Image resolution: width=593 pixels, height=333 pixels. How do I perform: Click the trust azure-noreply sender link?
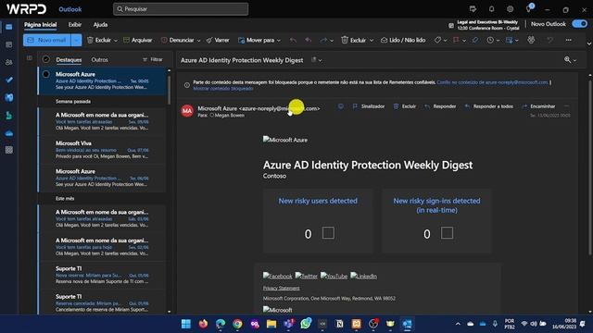492,82
